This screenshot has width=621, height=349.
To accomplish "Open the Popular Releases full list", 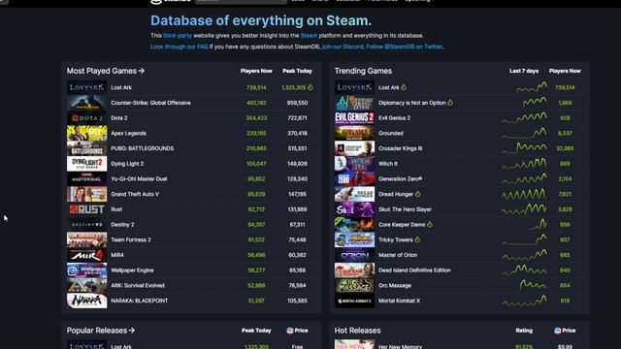I will click(x=101, y=331).
